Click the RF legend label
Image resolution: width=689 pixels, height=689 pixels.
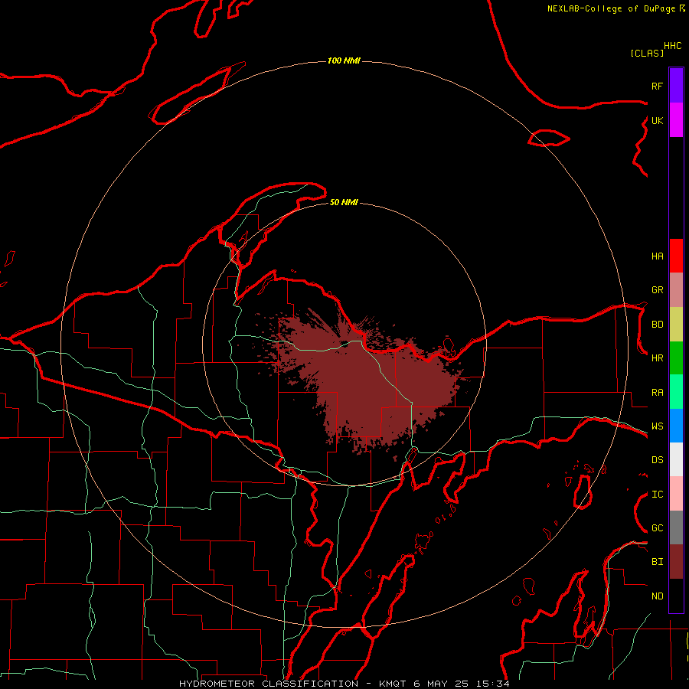(657, 86)
